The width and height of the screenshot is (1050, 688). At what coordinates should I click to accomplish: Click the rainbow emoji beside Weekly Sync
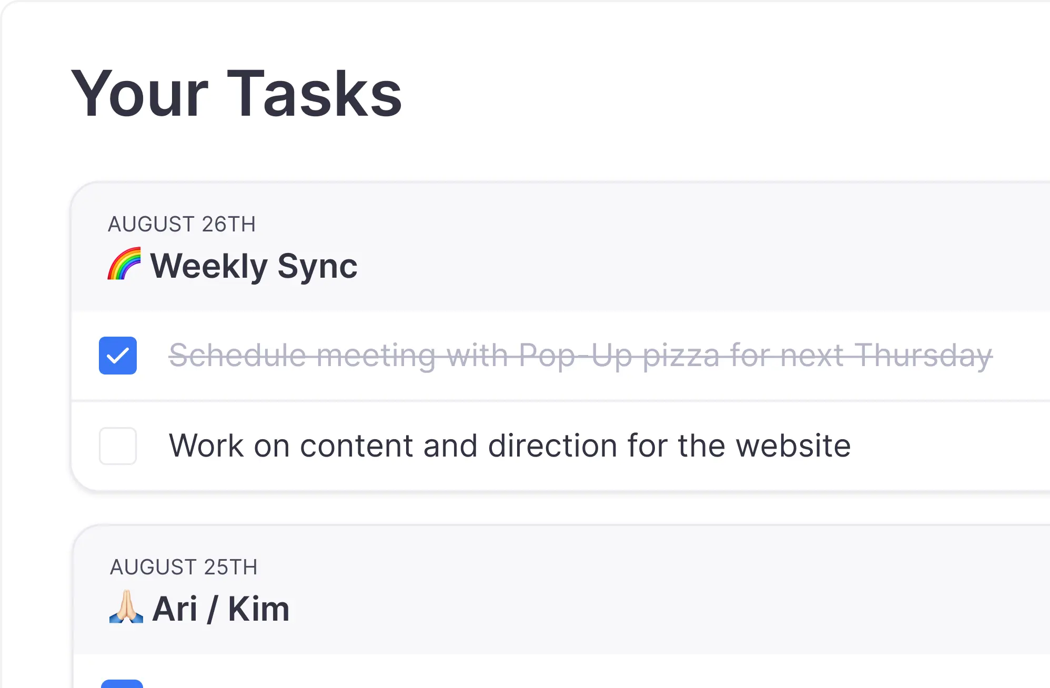click(124, 264)
